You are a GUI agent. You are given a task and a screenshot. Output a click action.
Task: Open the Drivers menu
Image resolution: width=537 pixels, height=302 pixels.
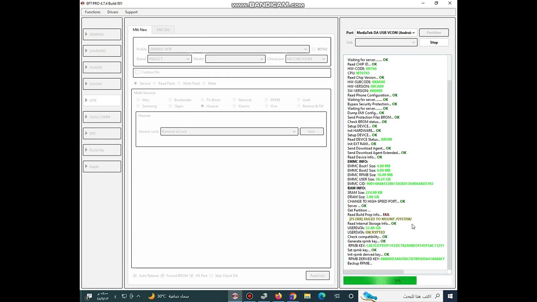tap(112, 12)
